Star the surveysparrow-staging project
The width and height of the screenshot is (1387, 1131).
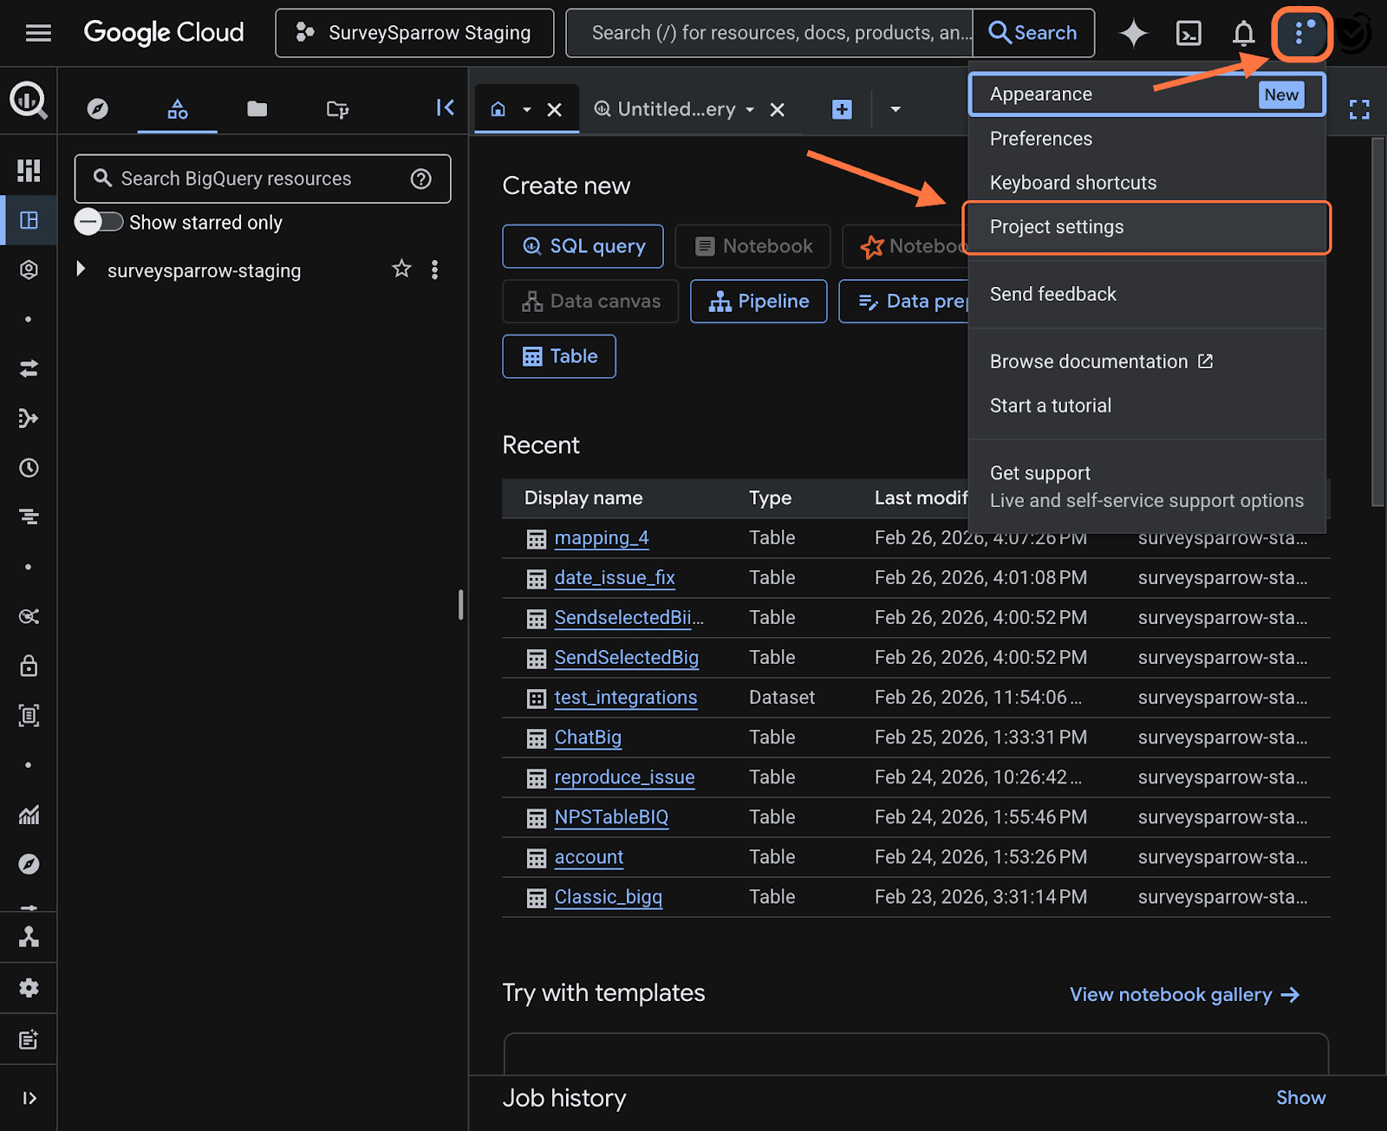pyautogui.click(x=401, y=270)
